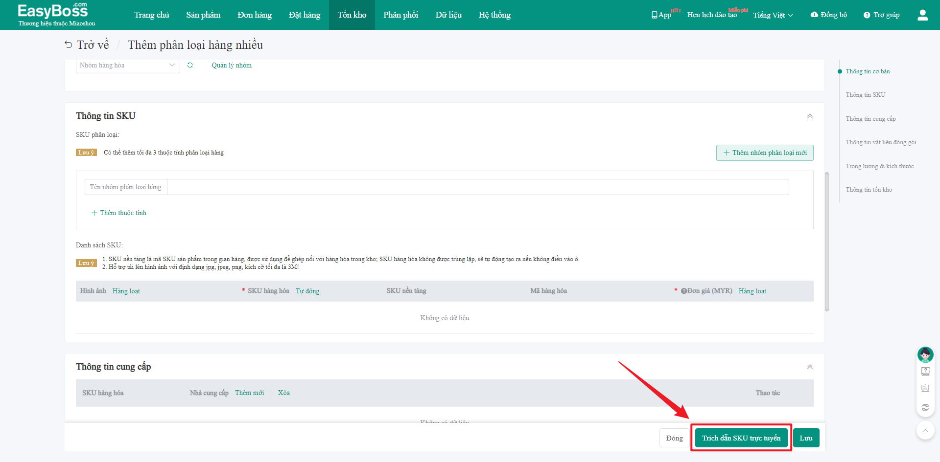
Task: Click the Mã hàng hóa column header
Action: point(548,291)
